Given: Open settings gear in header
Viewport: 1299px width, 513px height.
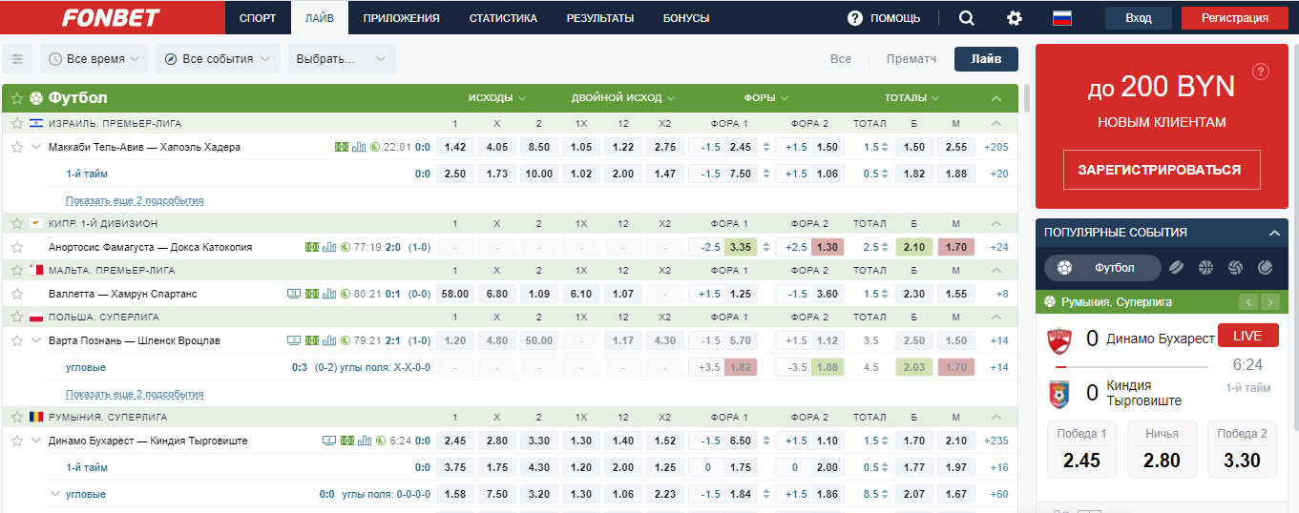Looking at the screenshot, I should [x=1015, y=18].
